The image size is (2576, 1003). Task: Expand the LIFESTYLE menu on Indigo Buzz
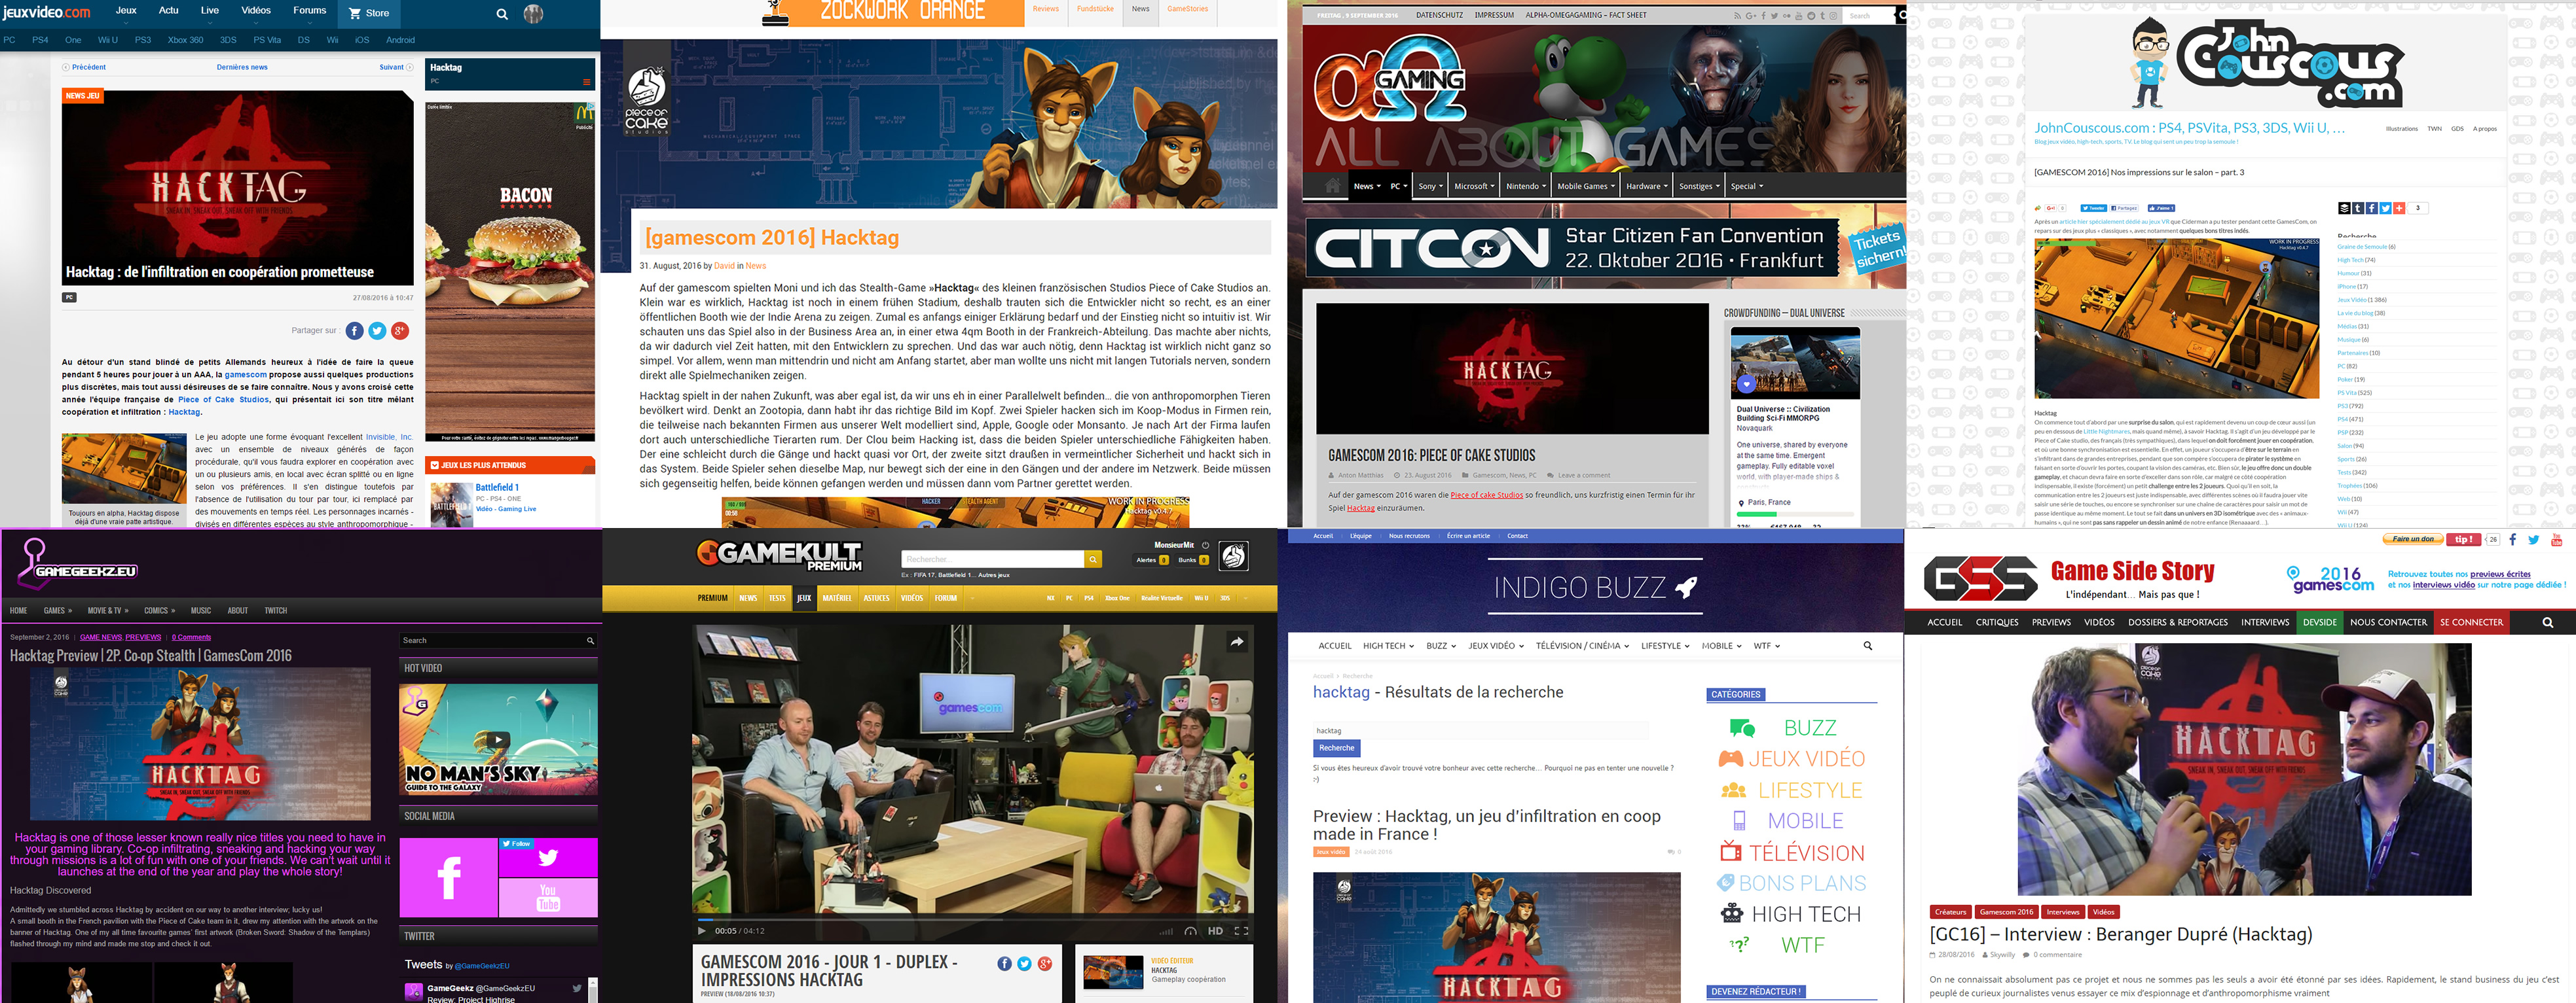pyautogui.click(x=1665, y=646)
